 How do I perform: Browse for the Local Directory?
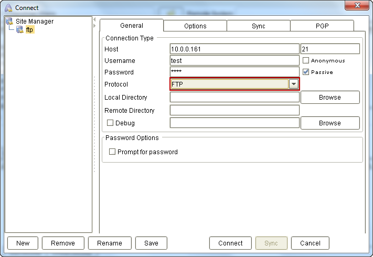pyautogui.click(x=330, y=98)
